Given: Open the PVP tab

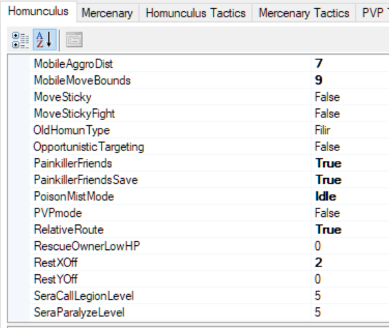Looking at the screenshot, I should (x=372, y=13).
